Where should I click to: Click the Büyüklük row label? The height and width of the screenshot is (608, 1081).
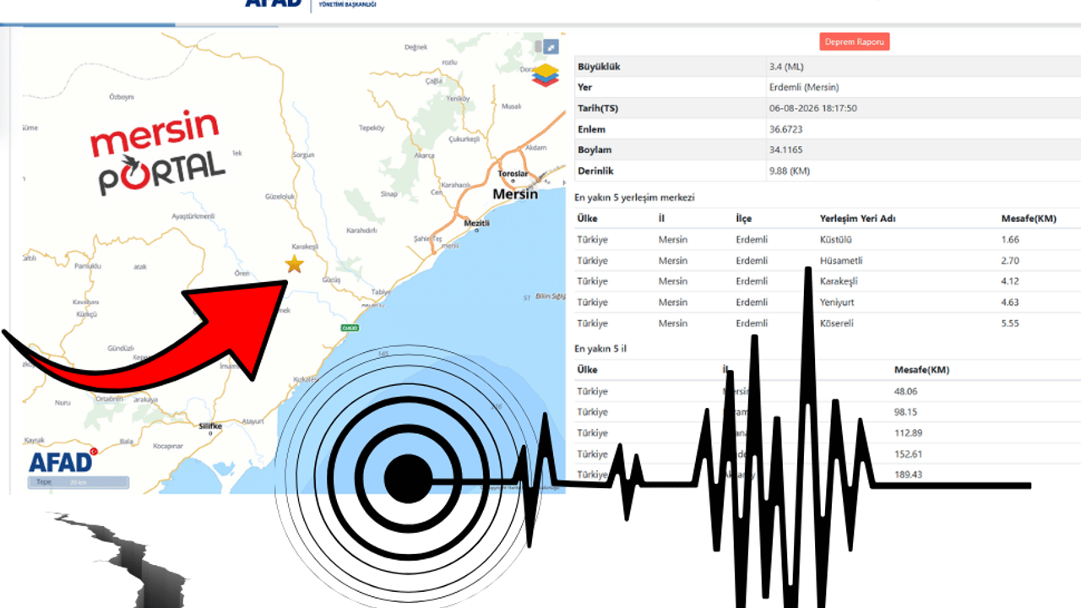[x=599, y=67]
